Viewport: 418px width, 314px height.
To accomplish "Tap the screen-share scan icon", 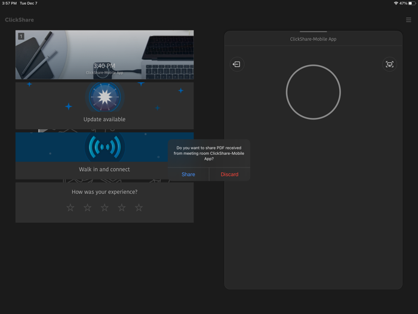I will (389, 65).
